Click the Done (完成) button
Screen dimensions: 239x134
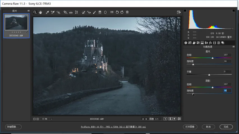tap(226, 127)
